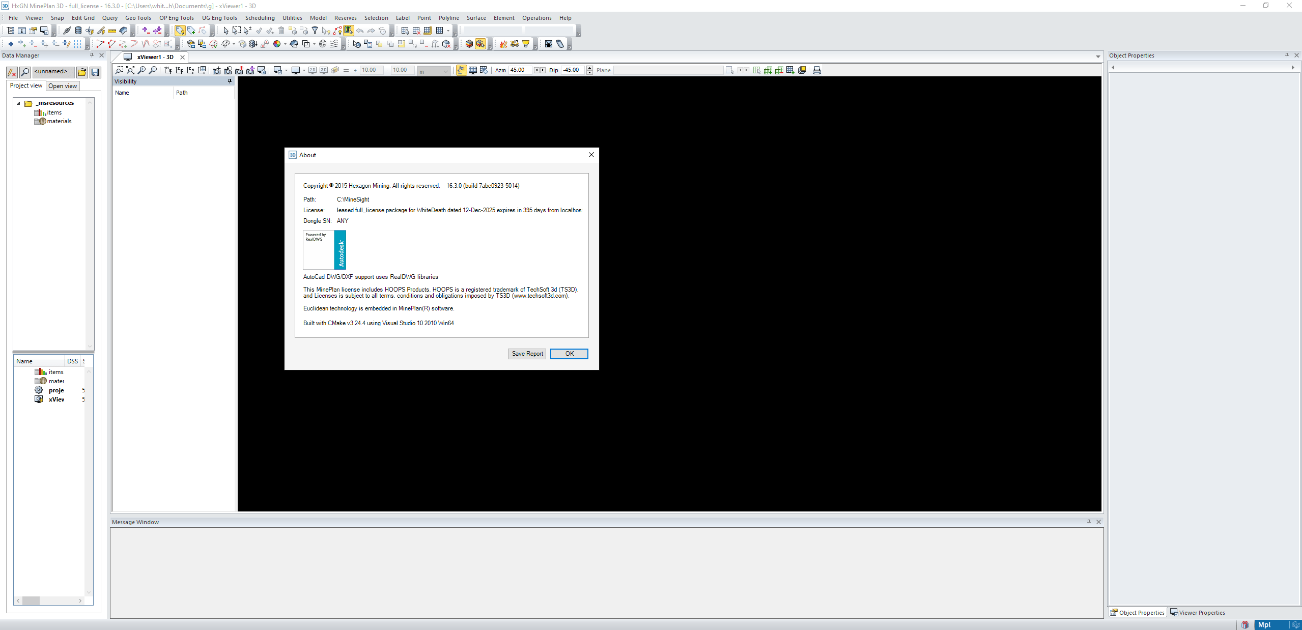Toggle the highlighted yellow tag label icon
The image size is (1302, 630).
pyautogui.click(x=180, y=31)
